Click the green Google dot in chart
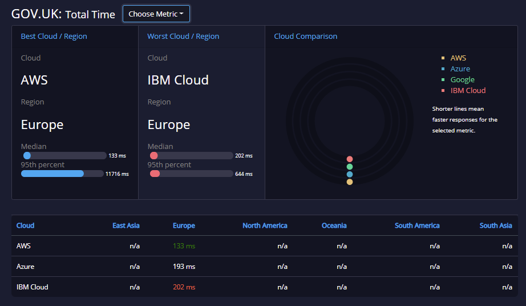 350,167
